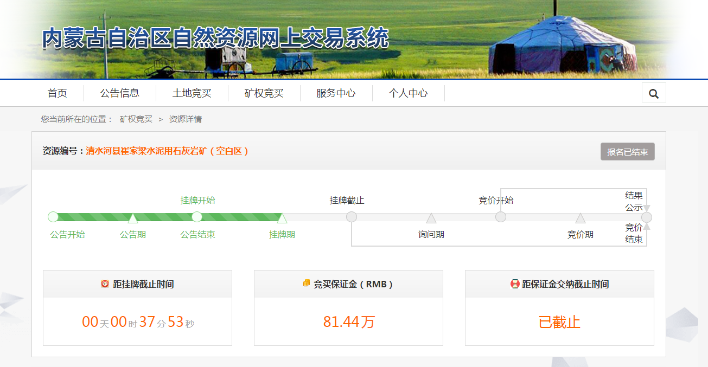This screenshot has width=708, height=367.
Task: Open the 首页 menu item
Action: (57, 93)
